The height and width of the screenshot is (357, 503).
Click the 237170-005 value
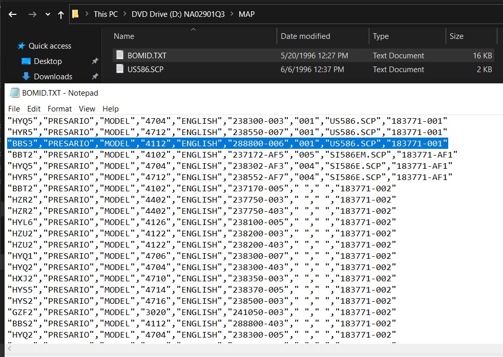click(x=258, y=188)
